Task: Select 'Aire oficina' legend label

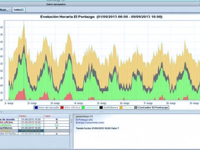Action: point(72,108)
